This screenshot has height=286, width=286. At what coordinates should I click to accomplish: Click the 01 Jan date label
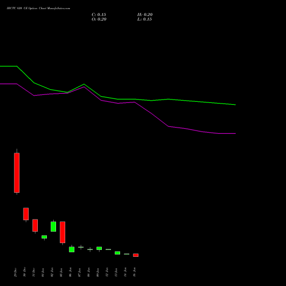(43, 272)
